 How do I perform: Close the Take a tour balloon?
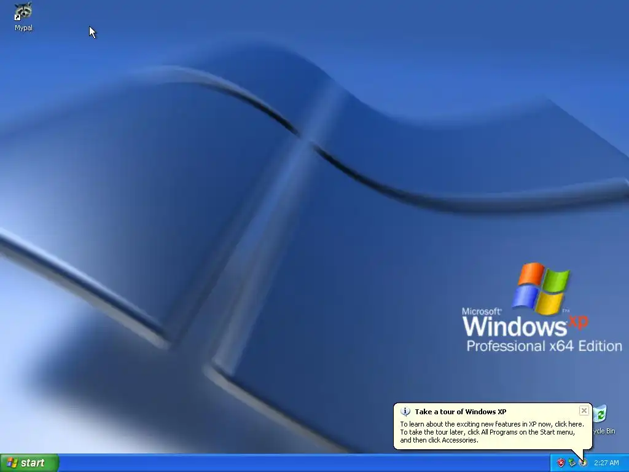click(x=584, y=411)
